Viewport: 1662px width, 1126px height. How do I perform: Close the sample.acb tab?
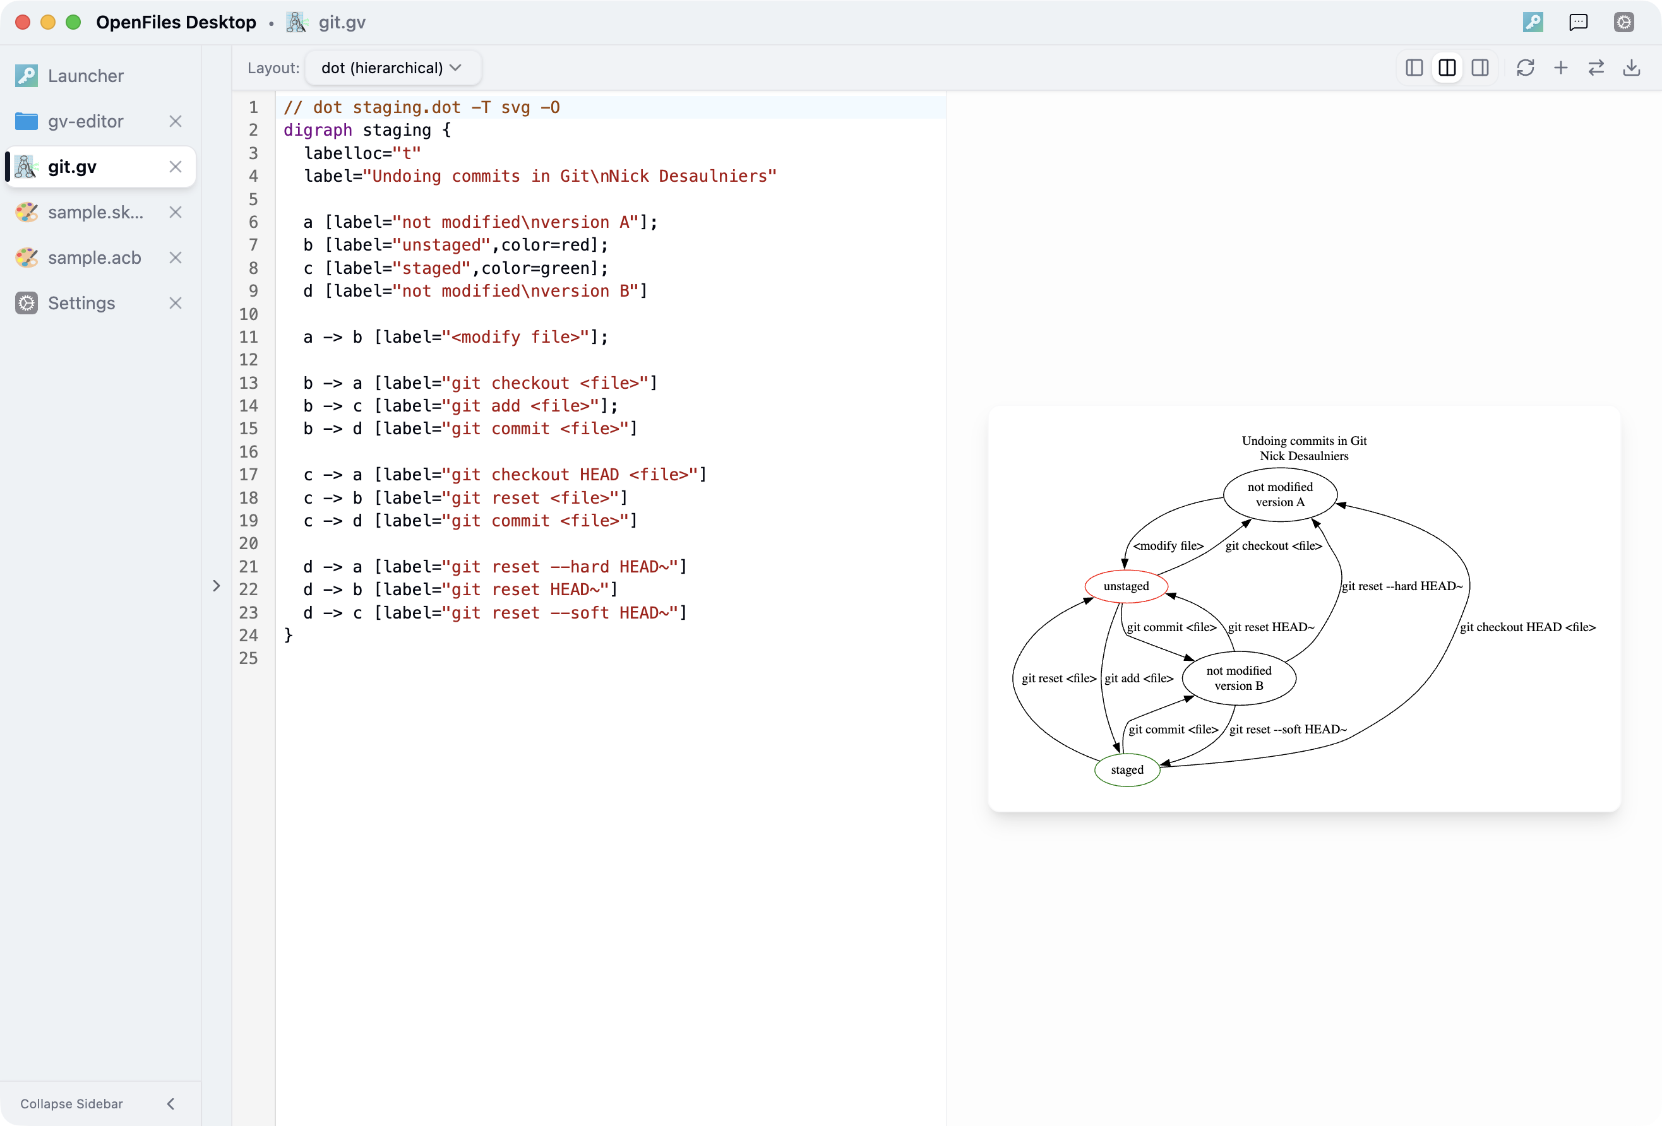click(x=175, y=258)
